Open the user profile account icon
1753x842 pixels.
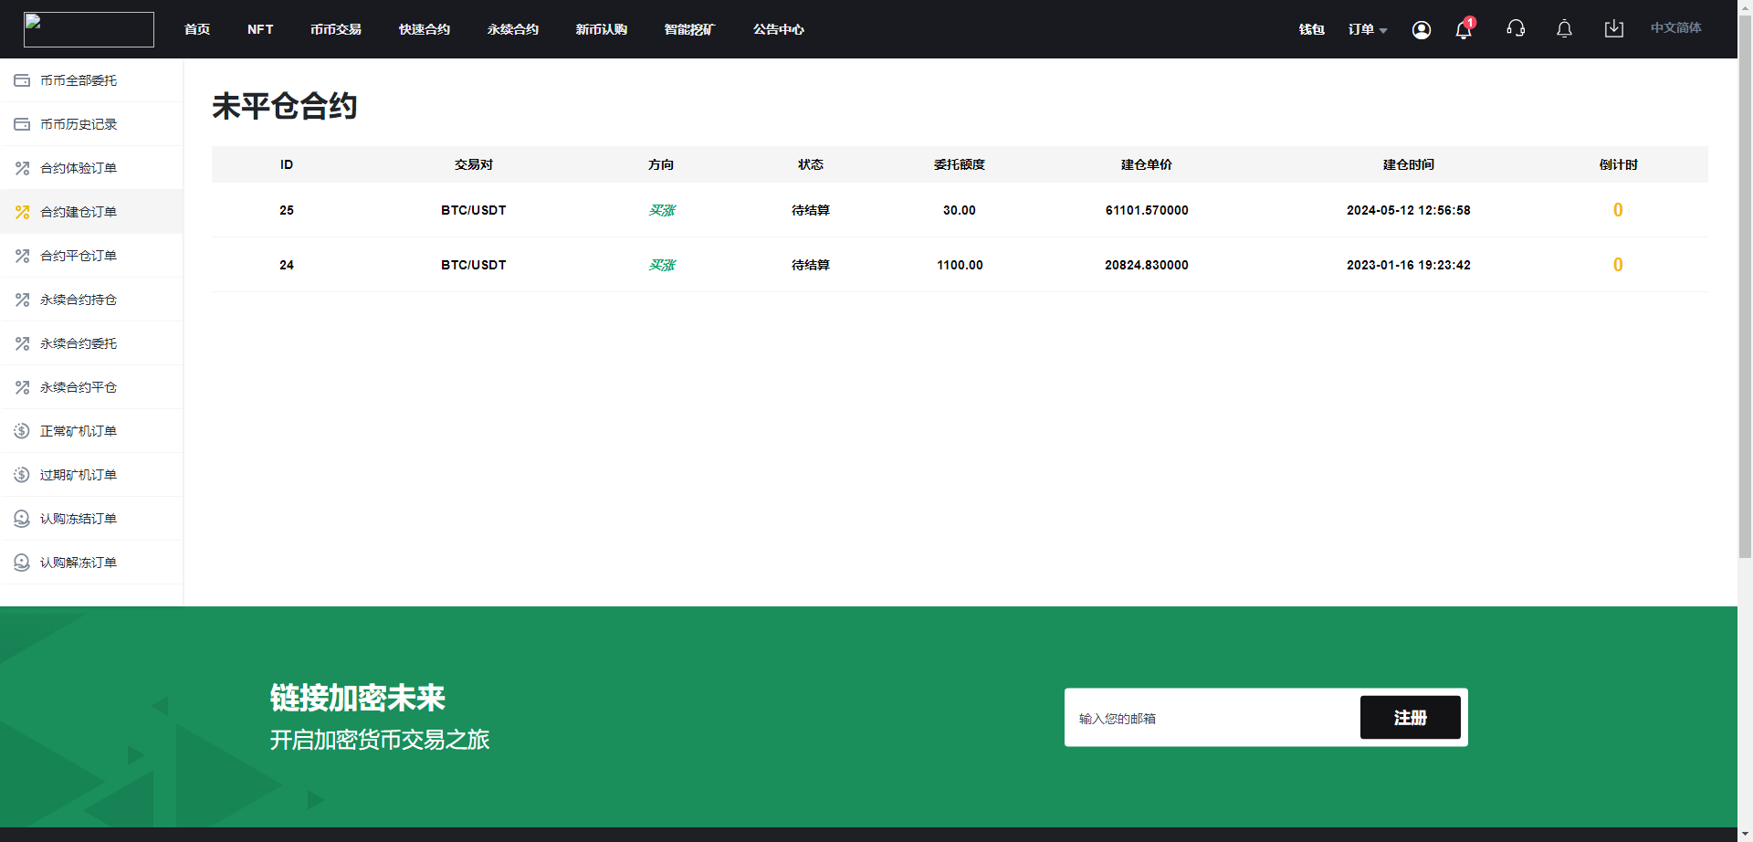pos(1421,30)
